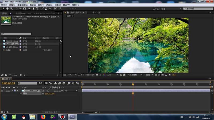Click the timeline zoom slider
214x120 pixels.
click(89, 112)
